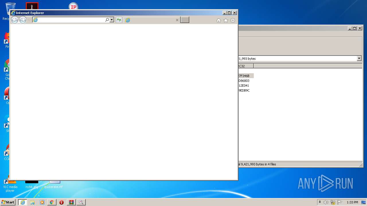The height and width of the screenshot is (206, 367).
Task: Click the status bar total bytes text
Action: (x=257, y=164)
